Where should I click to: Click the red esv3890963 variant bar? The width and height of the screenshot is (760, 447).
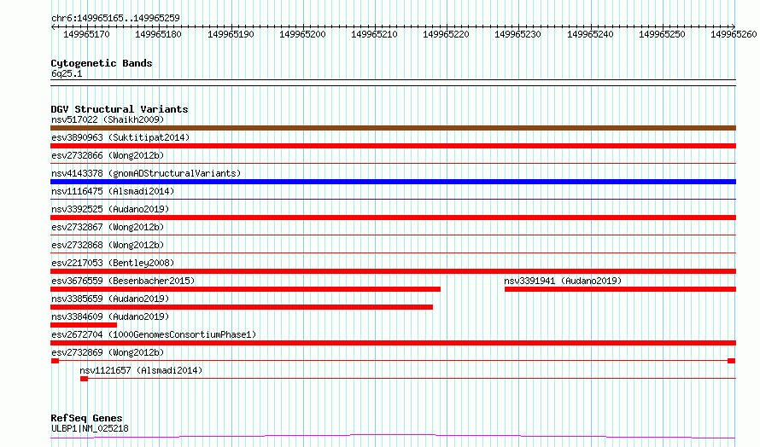coord(393,146)
